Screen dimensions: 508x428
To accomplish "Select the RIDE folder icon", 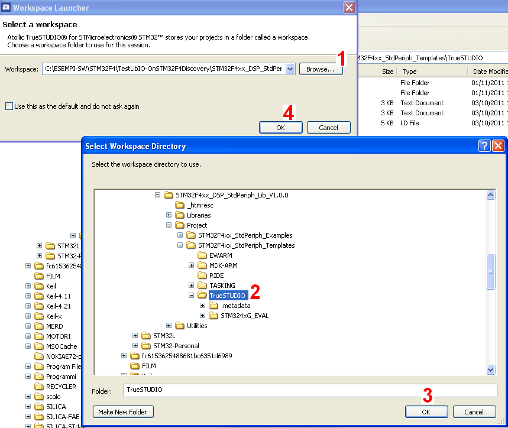I will click(x=202, y=275).
